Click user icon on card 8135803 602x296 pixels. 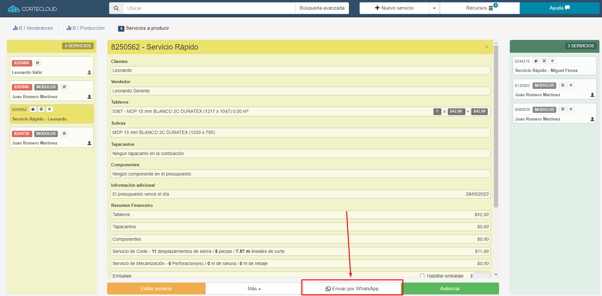coord(592,95)
